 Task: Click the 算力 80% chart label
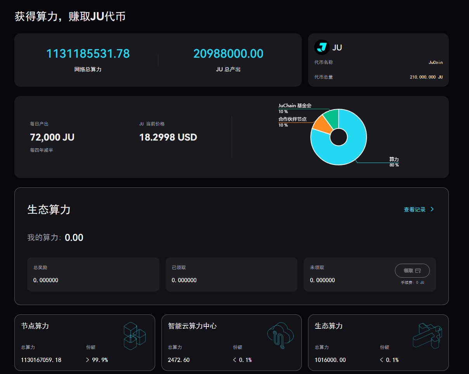click(x=394, y=162)
